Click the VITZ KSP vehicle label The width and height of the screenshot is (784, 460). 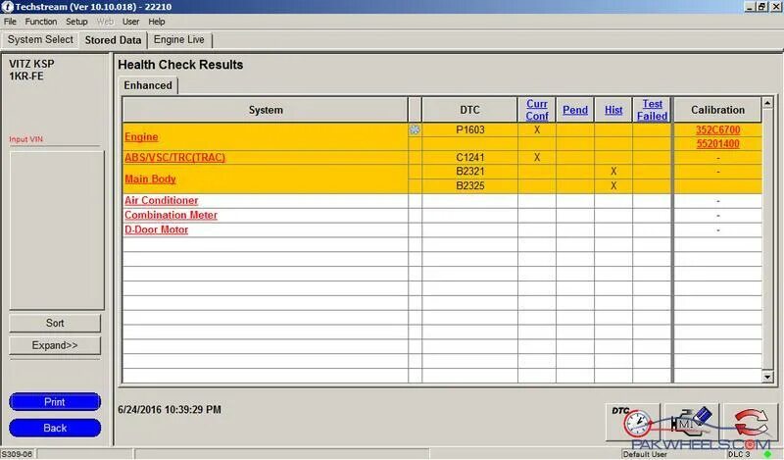click(31, 64)
